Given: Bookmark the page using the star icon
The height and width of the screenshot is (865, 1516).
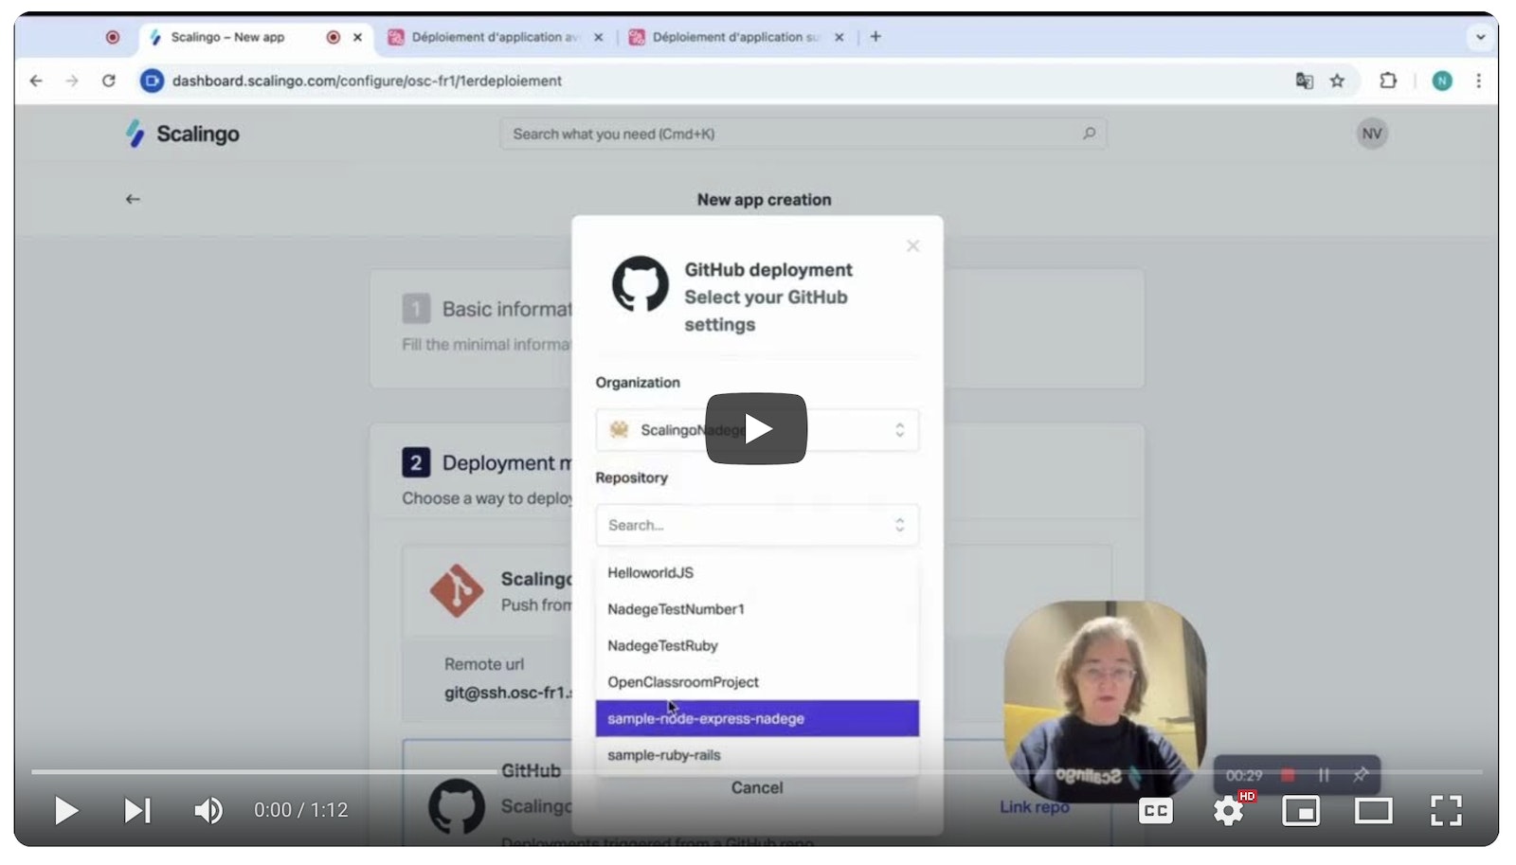Looking at the screenshot, I should [1338, 81].
